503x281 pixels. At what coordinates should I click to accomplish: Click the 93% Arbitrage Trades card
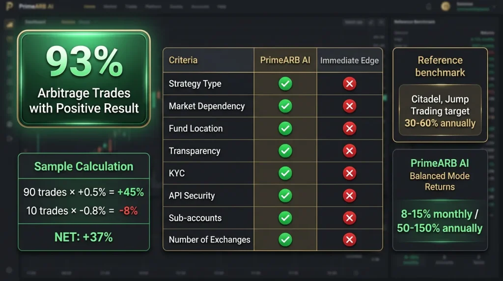tap(84, 79)
